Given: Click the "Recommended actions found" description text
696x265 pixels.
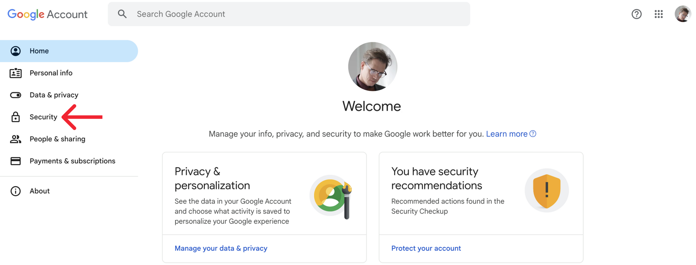Looking at the screenshot, I should pos(448,206).
